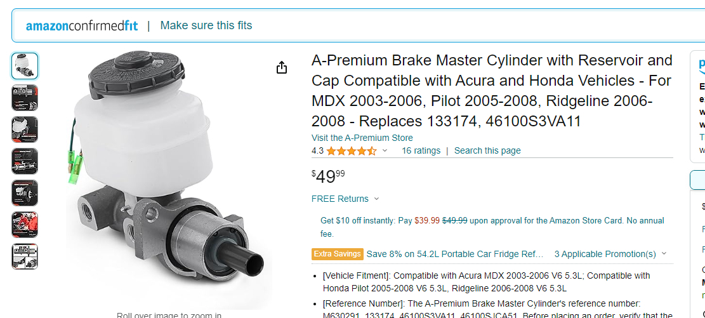Select the seventh product thumbnail
This screenshot has width=705, height=318.
point(25,256)
